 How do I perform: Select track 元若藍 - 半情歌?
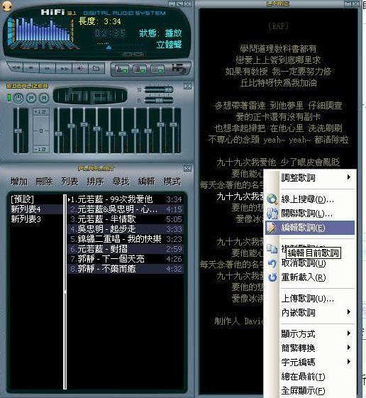(x=126, y=219)
